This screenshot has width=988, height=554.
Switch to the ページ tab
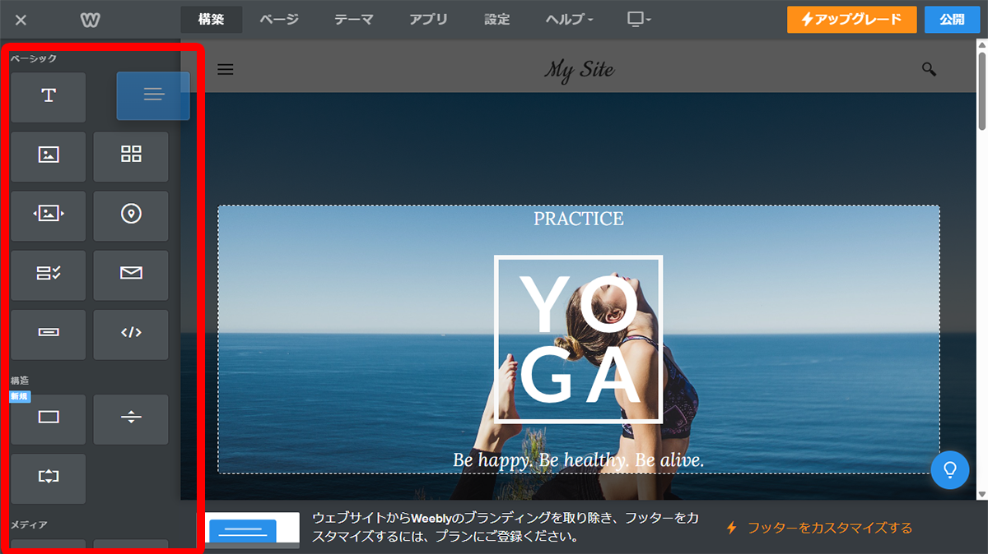point(279,20)
